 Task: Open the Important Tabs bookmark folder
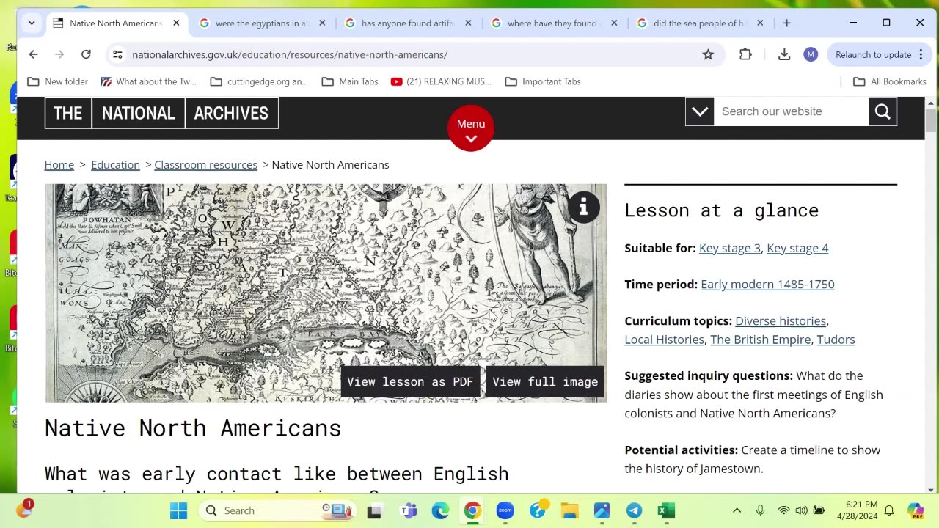[x=543, y=81]
